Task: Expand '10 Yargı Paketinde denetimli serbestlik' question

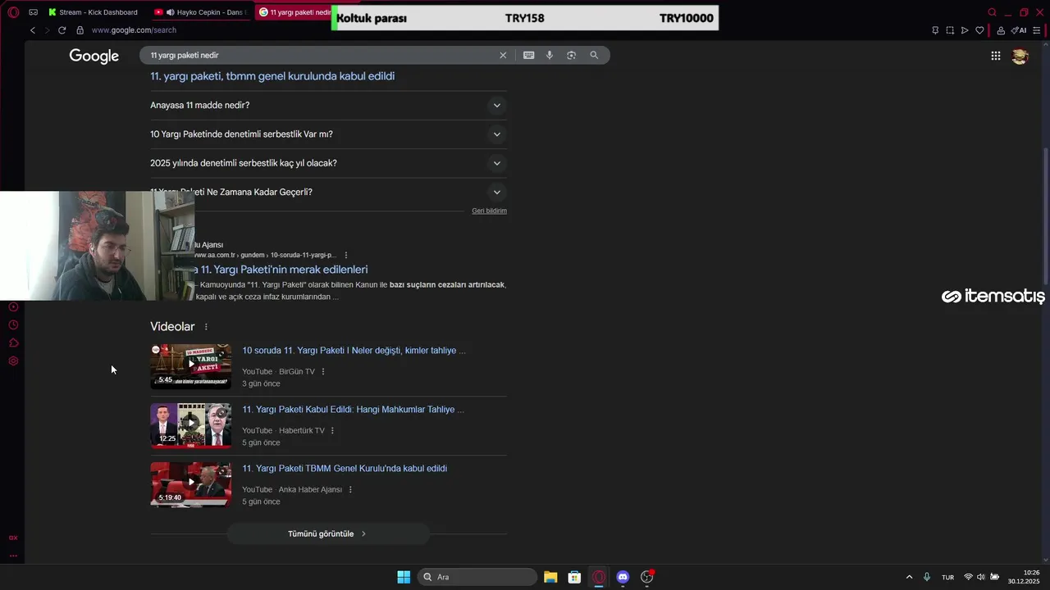Action: pos(328,134)
